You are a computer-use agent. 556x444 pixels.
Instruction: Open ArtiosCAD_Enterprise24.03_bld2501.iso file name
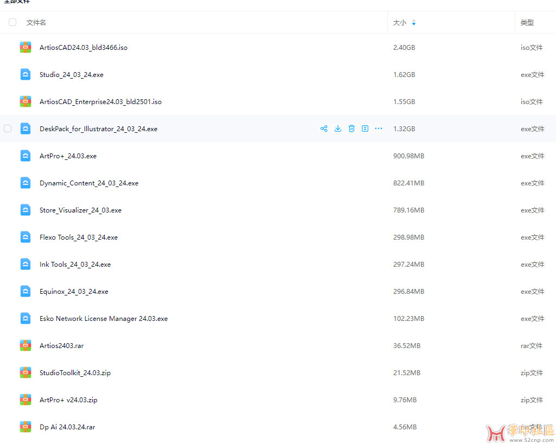[x=100, y=102]
